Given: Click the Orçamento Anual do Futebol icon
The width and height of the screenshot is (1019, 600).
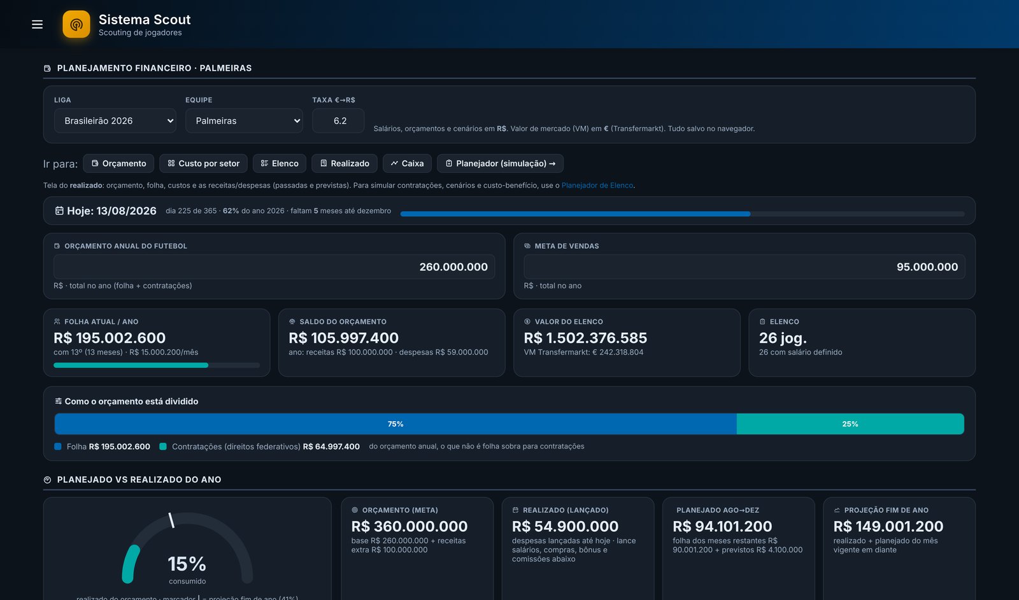Looking at the screenshot, I should (x=57, y=246).
